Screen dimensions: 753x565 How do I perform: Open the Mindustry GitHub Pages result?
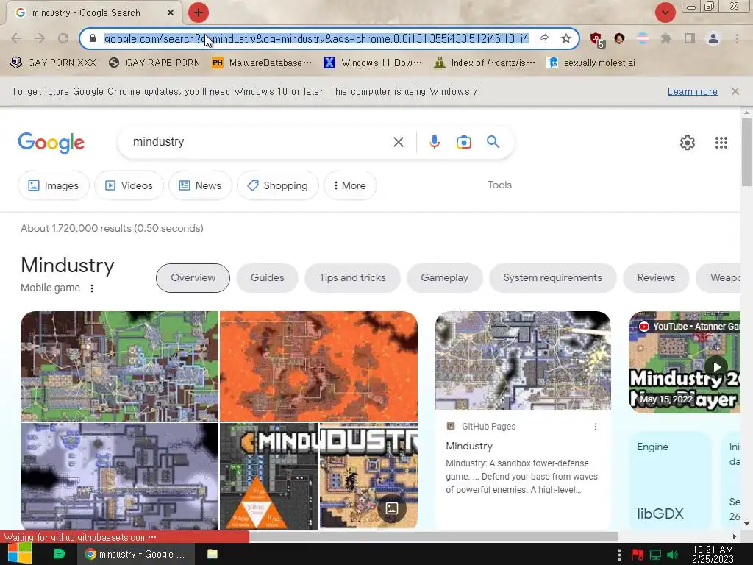click(x=469, y=446)
